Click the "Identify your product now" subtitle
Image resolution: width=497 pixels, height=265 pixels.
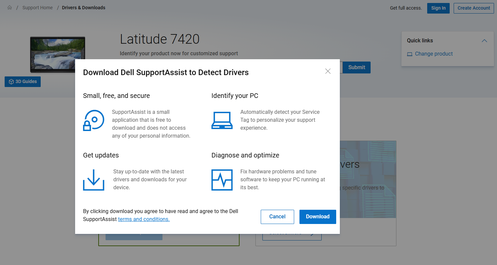point(179,53)
